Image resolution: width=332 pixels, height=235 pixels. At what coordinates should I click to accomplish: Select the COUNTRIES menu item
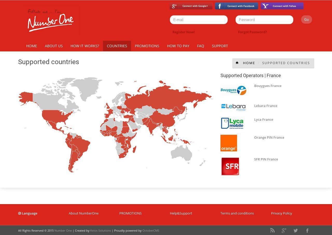tap(117, 46)
